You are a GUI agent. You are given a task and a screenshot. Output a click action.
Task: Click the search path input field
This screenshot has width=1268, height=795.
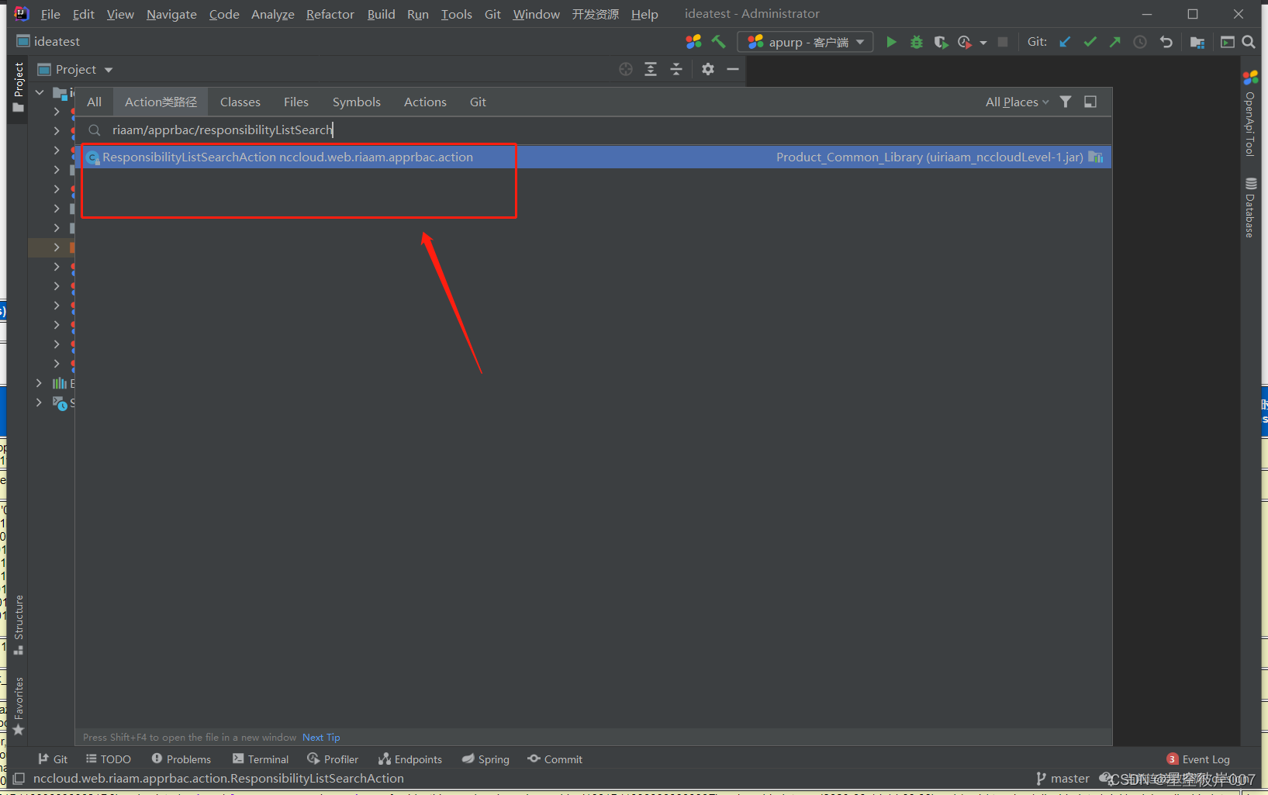[x=593, y=130]
